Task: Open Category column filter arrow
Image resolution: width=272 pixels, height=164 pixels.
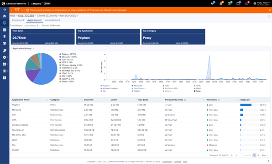Action: coord(81,100)
